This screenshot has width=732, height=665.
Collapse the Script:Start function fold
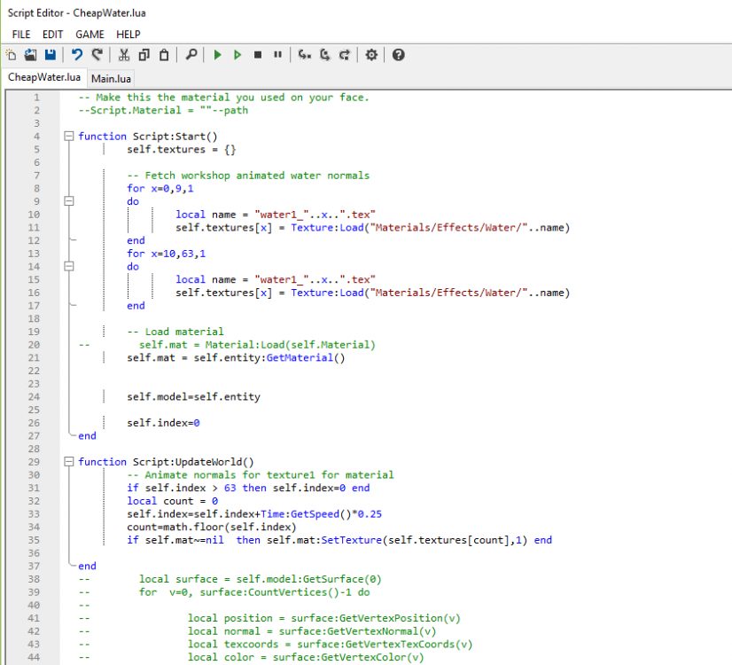tap(69, 137)
